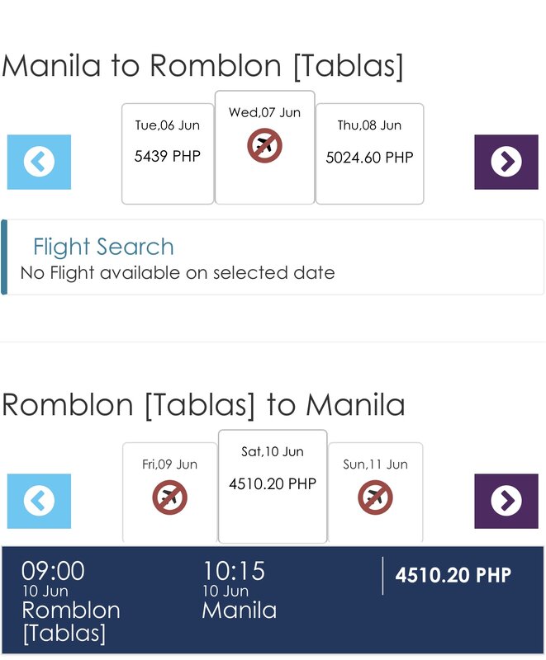Choose the 5024.60 PHP fare
This screenshot has width=546, height=660.
pyautogui.click(x=369, y=157)
